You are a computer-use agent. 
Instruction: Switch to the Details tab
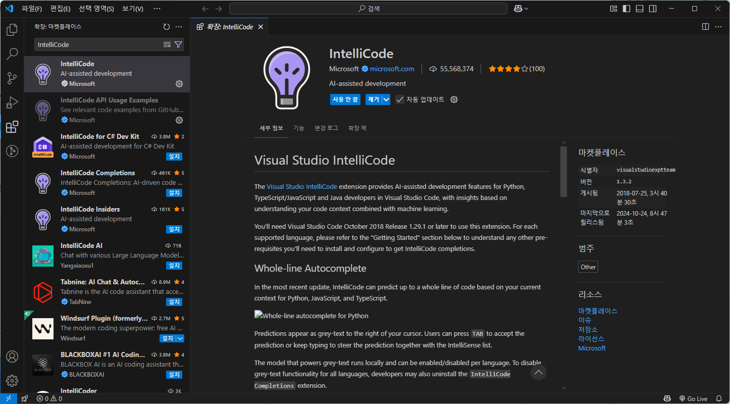tap(272, 128)
